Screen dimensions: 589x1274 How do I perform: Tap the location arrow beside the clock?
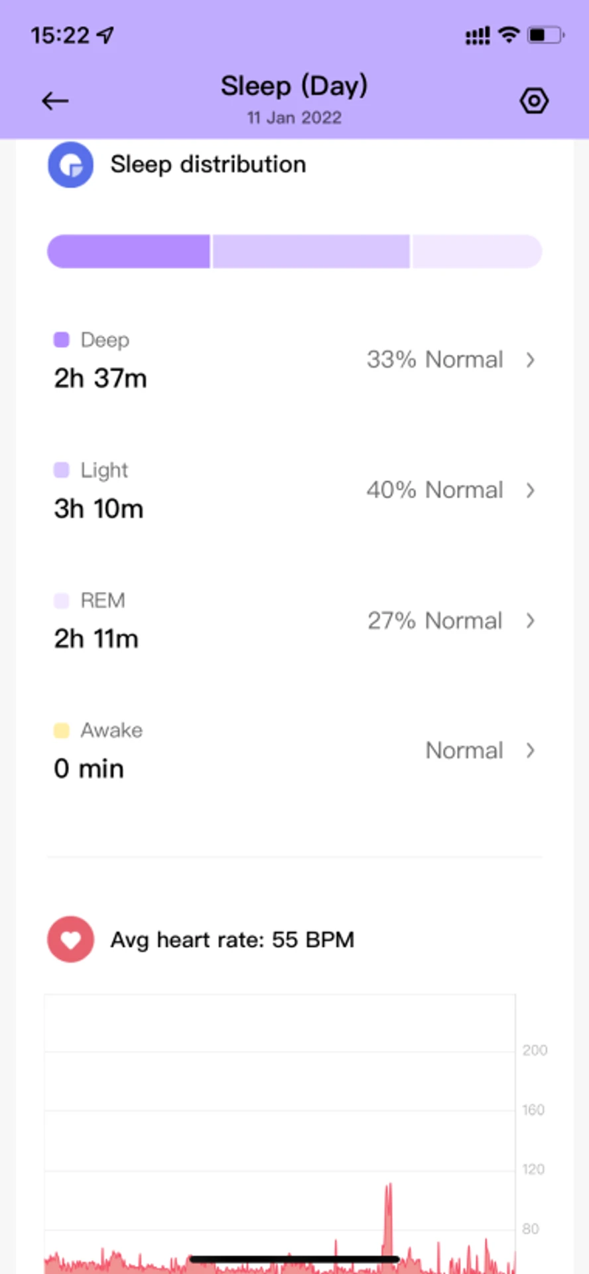pyautogui.click(x=105, y=35)
